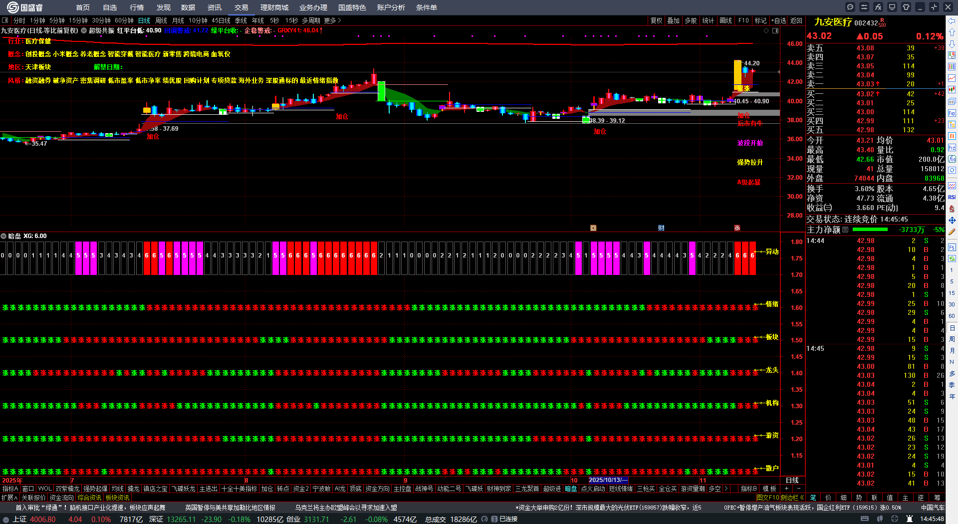Open the f(x) formula icon in right toolbar
958x524 pixels.
coord(952,159)
